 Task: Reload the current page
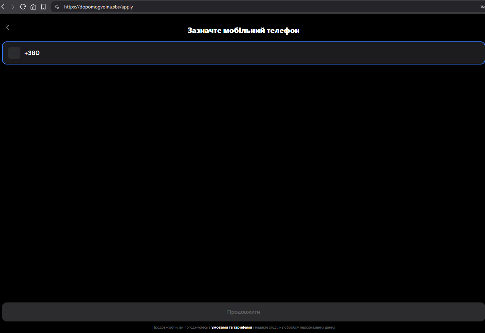pos(23,7)
